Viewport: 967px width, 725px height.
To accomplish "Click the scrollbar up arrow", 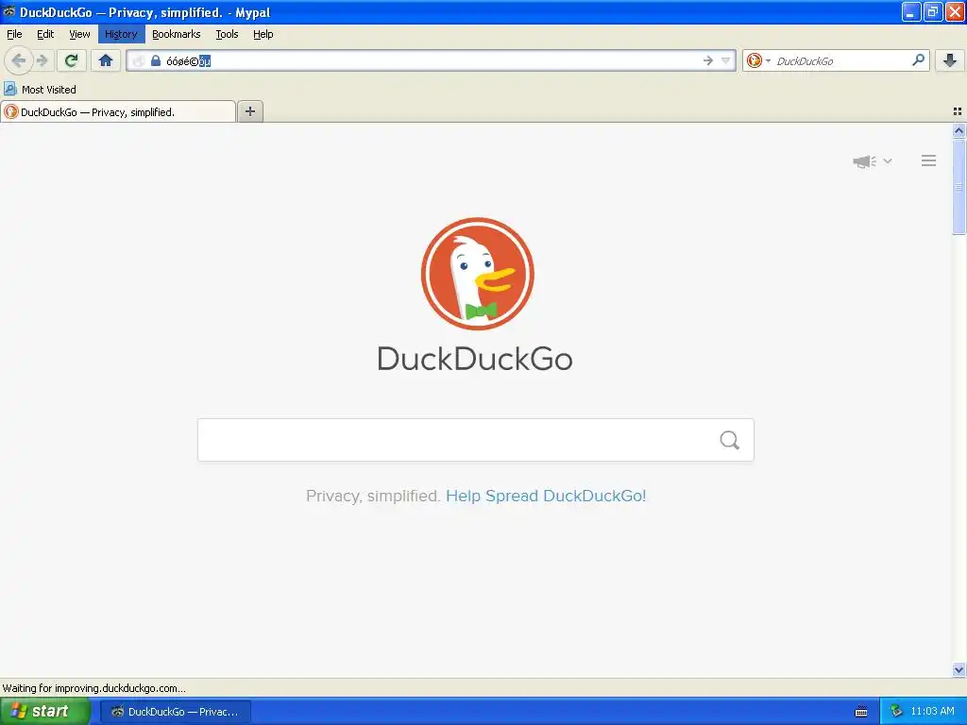I will [959, 130].
